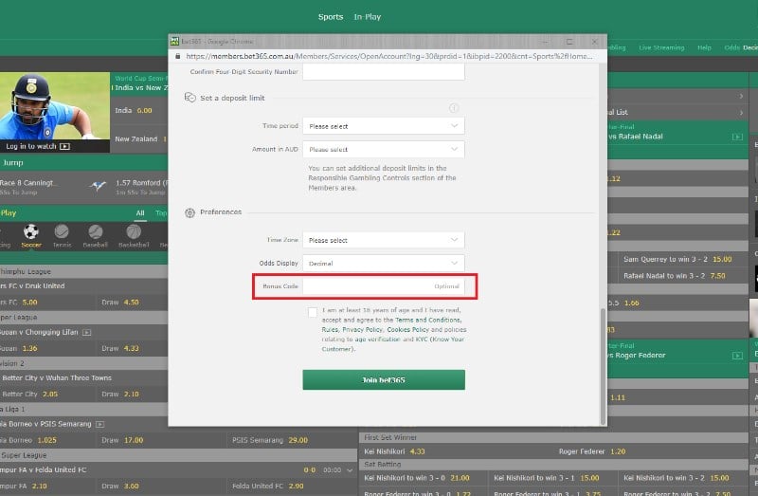Click the padlock icon in address bar
Image resolution: width=758 pixels, height=496 pixels.
(x=178, y=56)
